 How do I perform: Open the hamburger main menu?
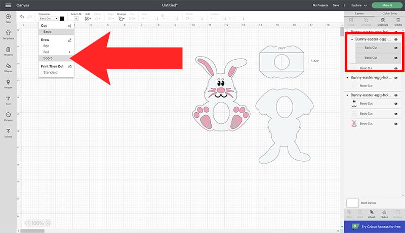[x=8, y=5]
